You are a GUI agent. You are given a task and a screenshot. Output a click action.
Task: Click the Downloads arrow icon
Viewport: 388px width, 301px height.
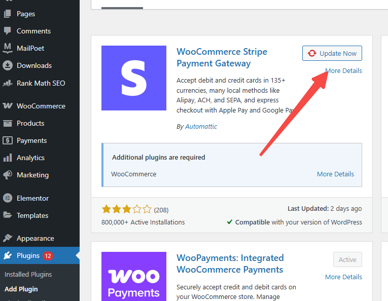click(8, 65)
